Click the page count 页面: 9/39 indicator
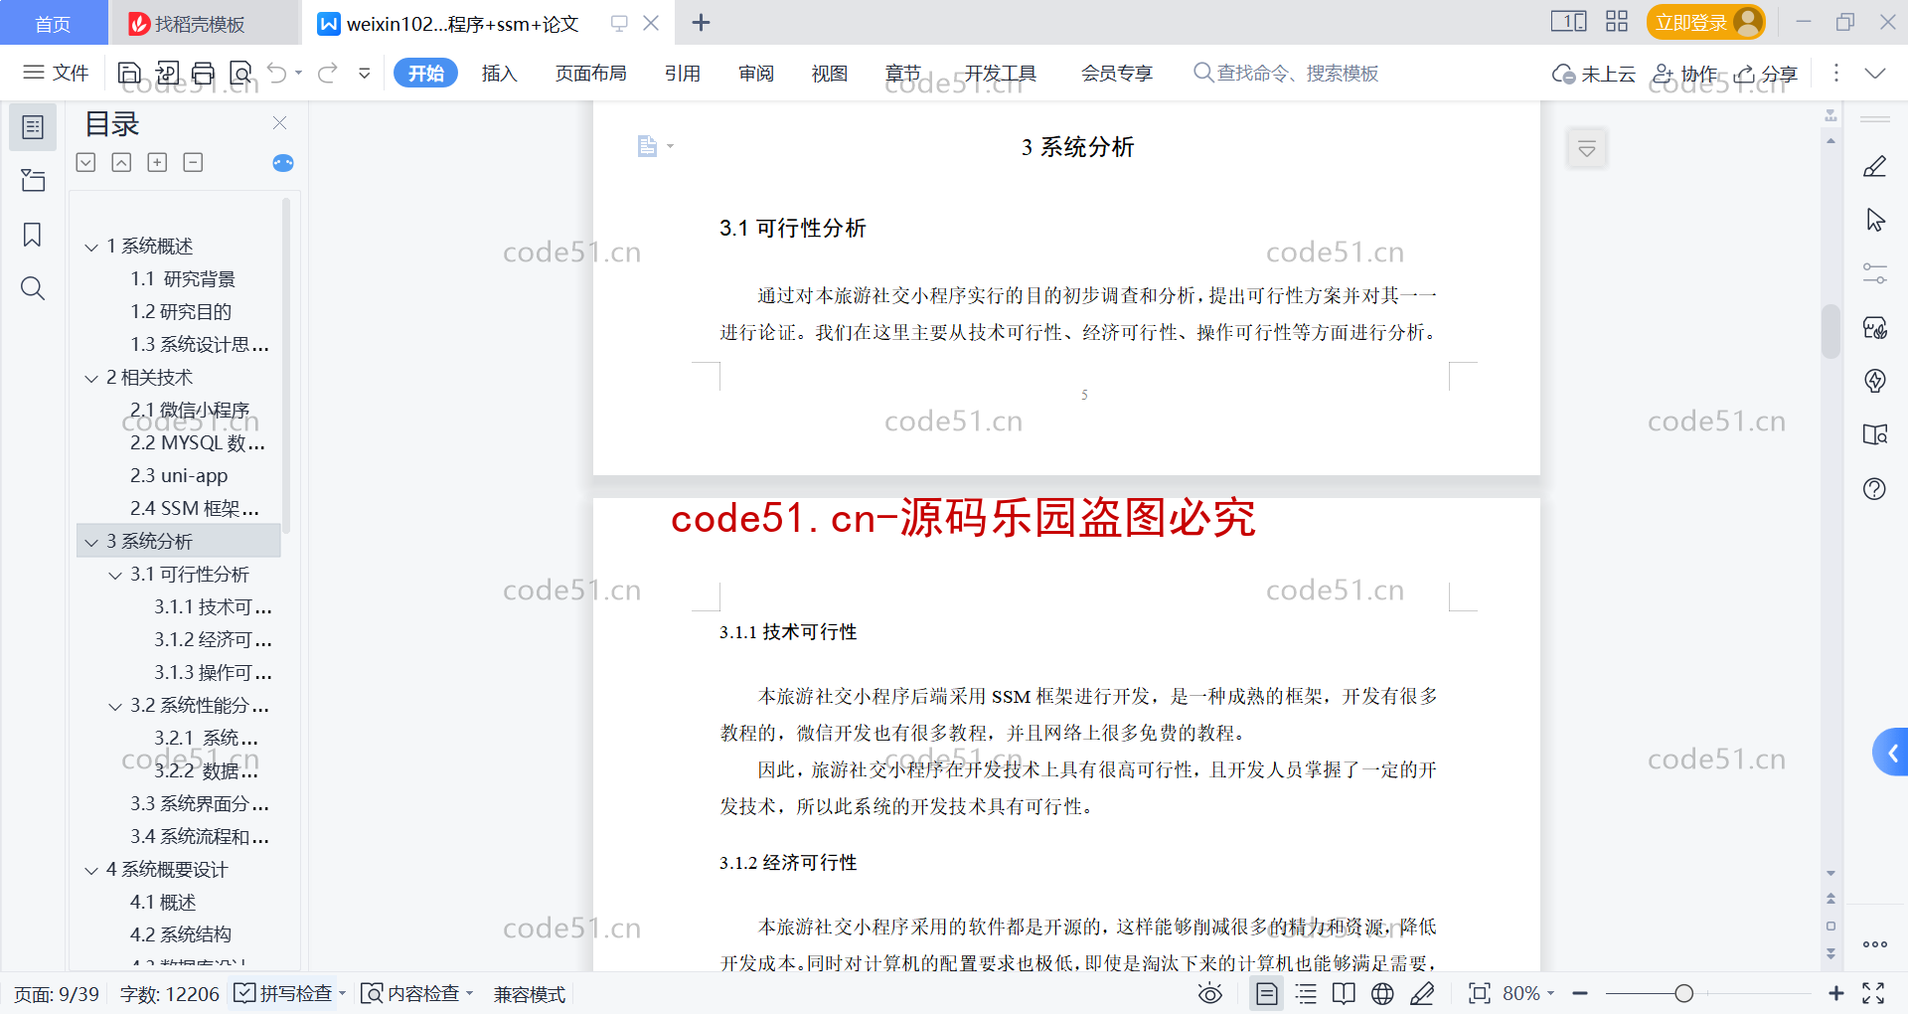This screenshot has width=1908, height=1014. point(57,994)
